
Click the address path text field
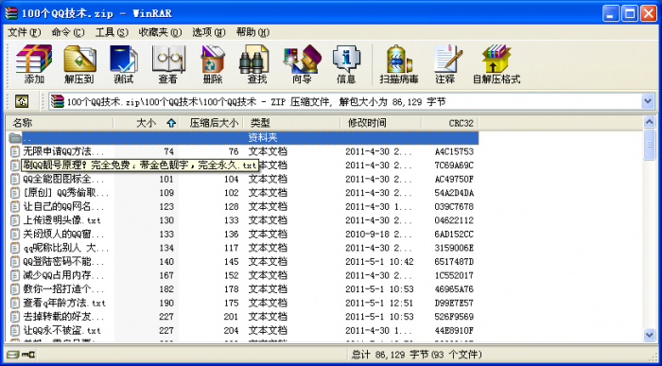point(345,101)
